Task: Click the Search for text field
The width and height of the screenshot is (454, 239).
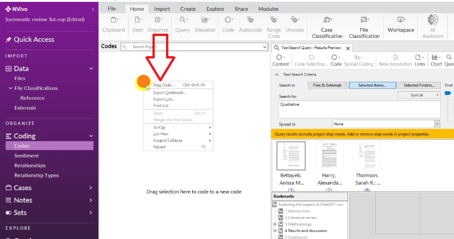Action: click(359, 109)
